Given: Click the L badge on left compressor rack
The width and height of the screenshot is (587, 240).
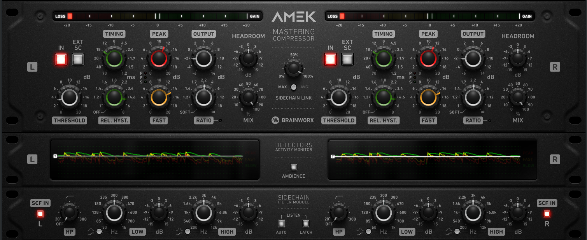Looking at the screenshot, I should [x=32, y=67].
